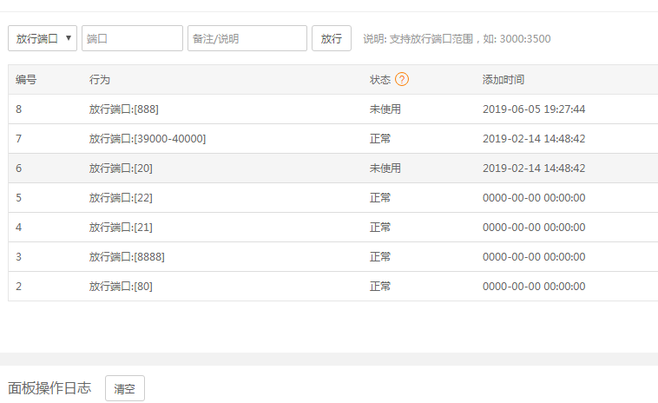This screenshot has width=658, height=403.
Task: Click row number 5
Action: point(18,197)
